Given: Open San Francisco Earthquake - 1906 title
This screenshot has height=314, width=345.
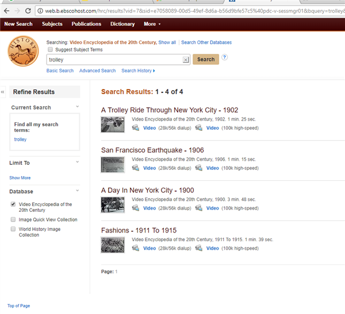Looking at the screenshot, I should (152, 150).
